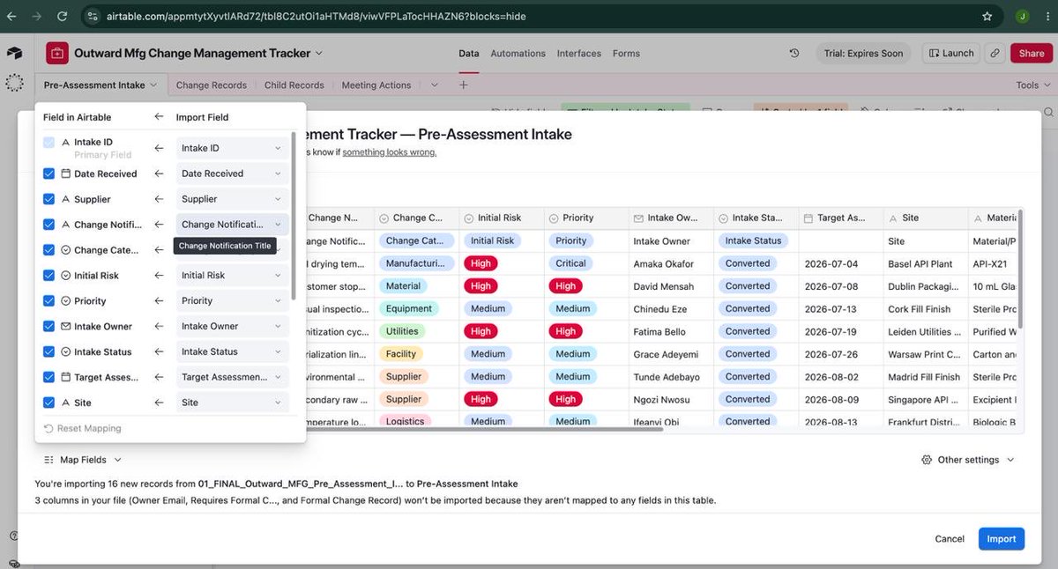Click the arrow icon beside Supplier mapping
The height and width of the screenshot is (569, 1058).
pyautogui.click(x=159, y=199)
